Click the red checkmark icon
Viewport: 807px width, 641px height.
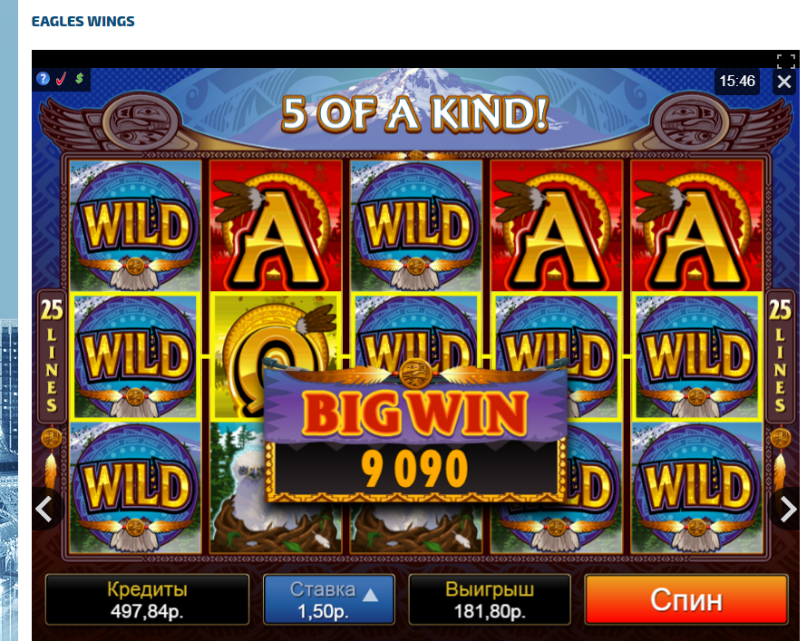click(x=62, y=79)
